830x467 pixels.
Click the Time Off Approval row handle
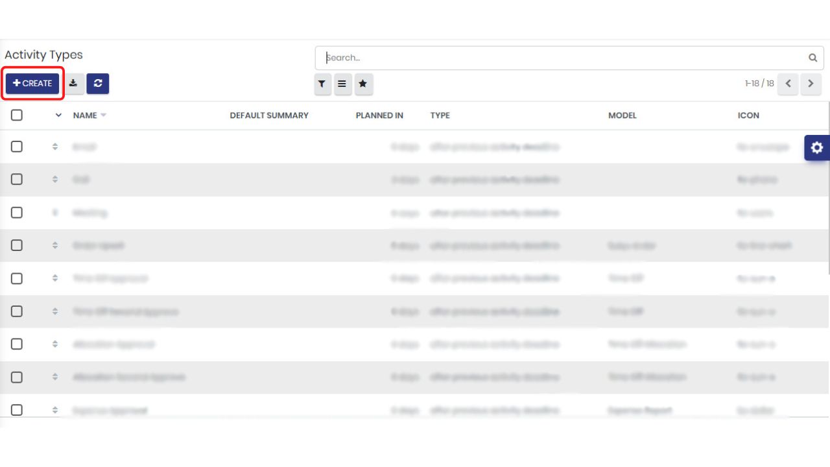coord(55,278)
